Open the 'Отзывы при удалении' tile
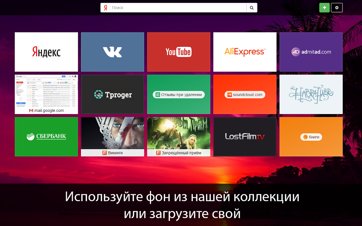362x226 pixels. tap(178, 94)
